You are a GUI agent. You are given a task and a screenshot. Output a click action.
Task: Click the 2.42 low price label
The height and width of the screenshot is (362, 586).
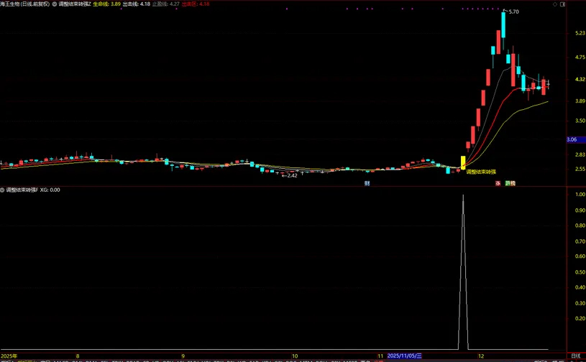(x=290, y=175)
